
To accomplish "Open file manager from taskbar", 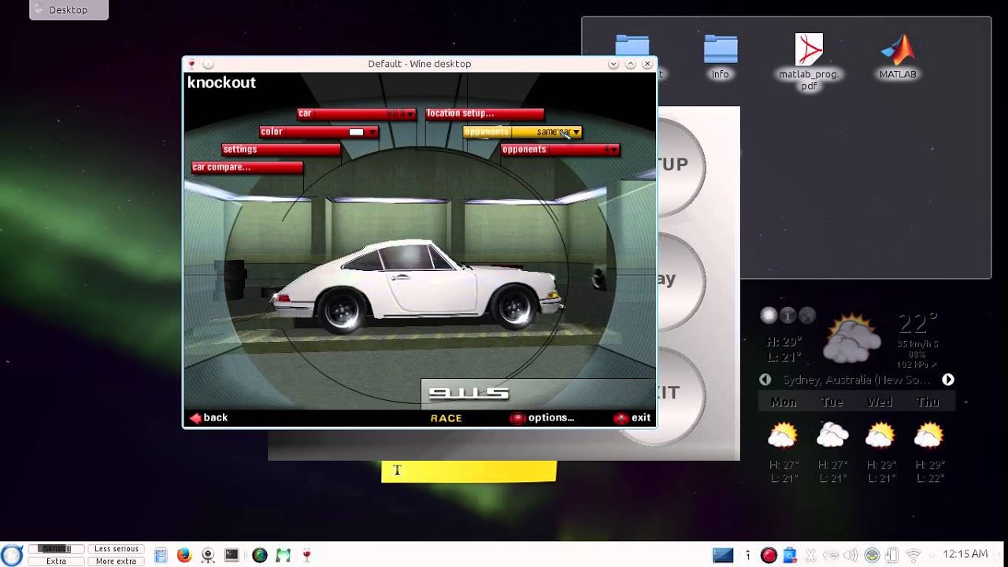I will click(161, 555).
